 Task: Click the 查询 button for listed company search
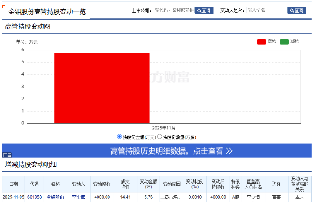pos(204,10)
